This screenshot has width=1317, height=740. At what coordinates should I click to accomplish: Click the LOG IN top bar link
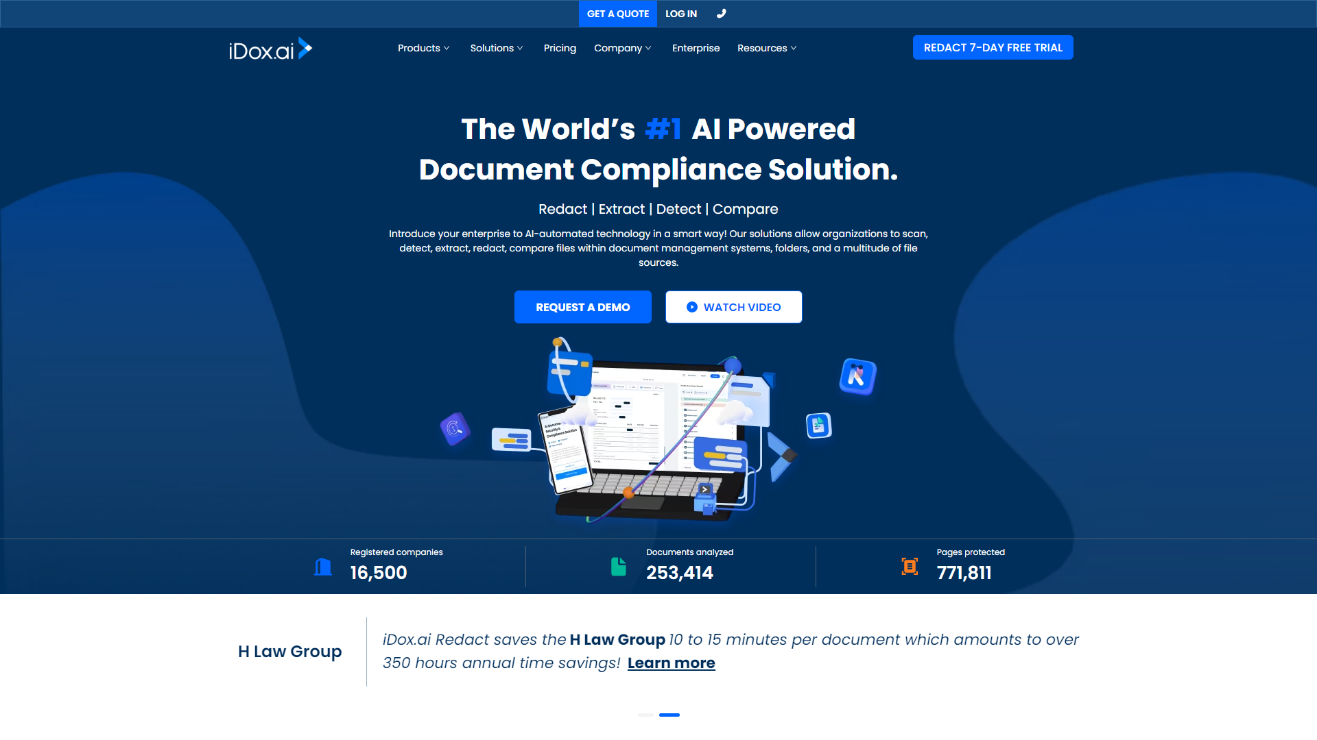(680, 14)
